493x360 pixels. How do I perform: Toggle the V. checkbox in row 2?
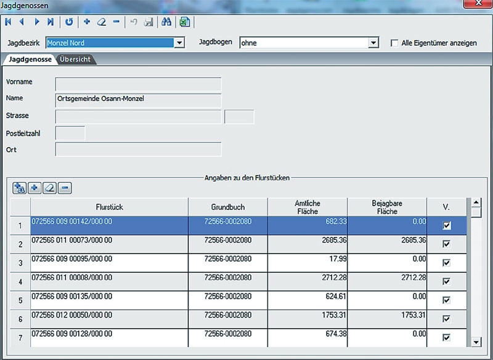coord(446,244)
